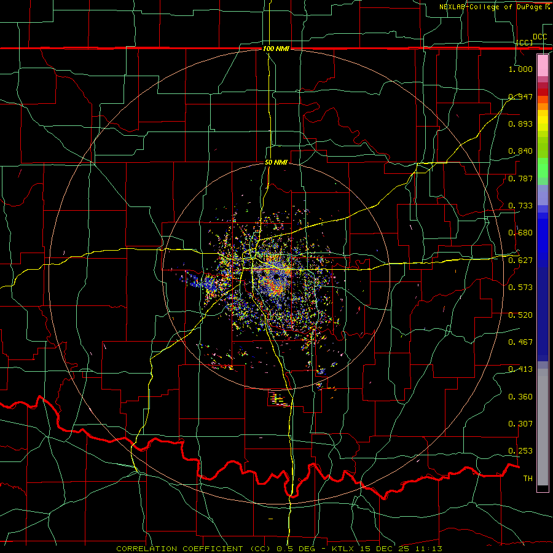
Task: Click the 100 NMI range ring label
Action: [276, 49]
